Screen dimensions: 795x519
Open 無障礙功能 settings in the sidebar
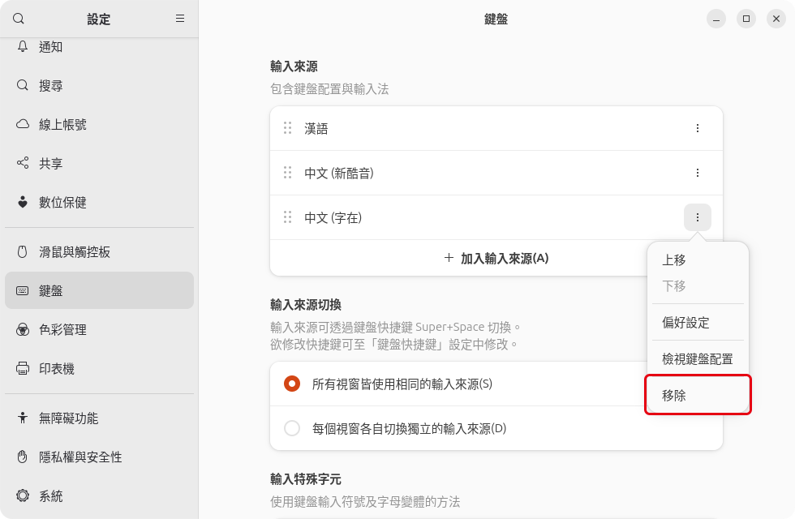pos(99,418)
